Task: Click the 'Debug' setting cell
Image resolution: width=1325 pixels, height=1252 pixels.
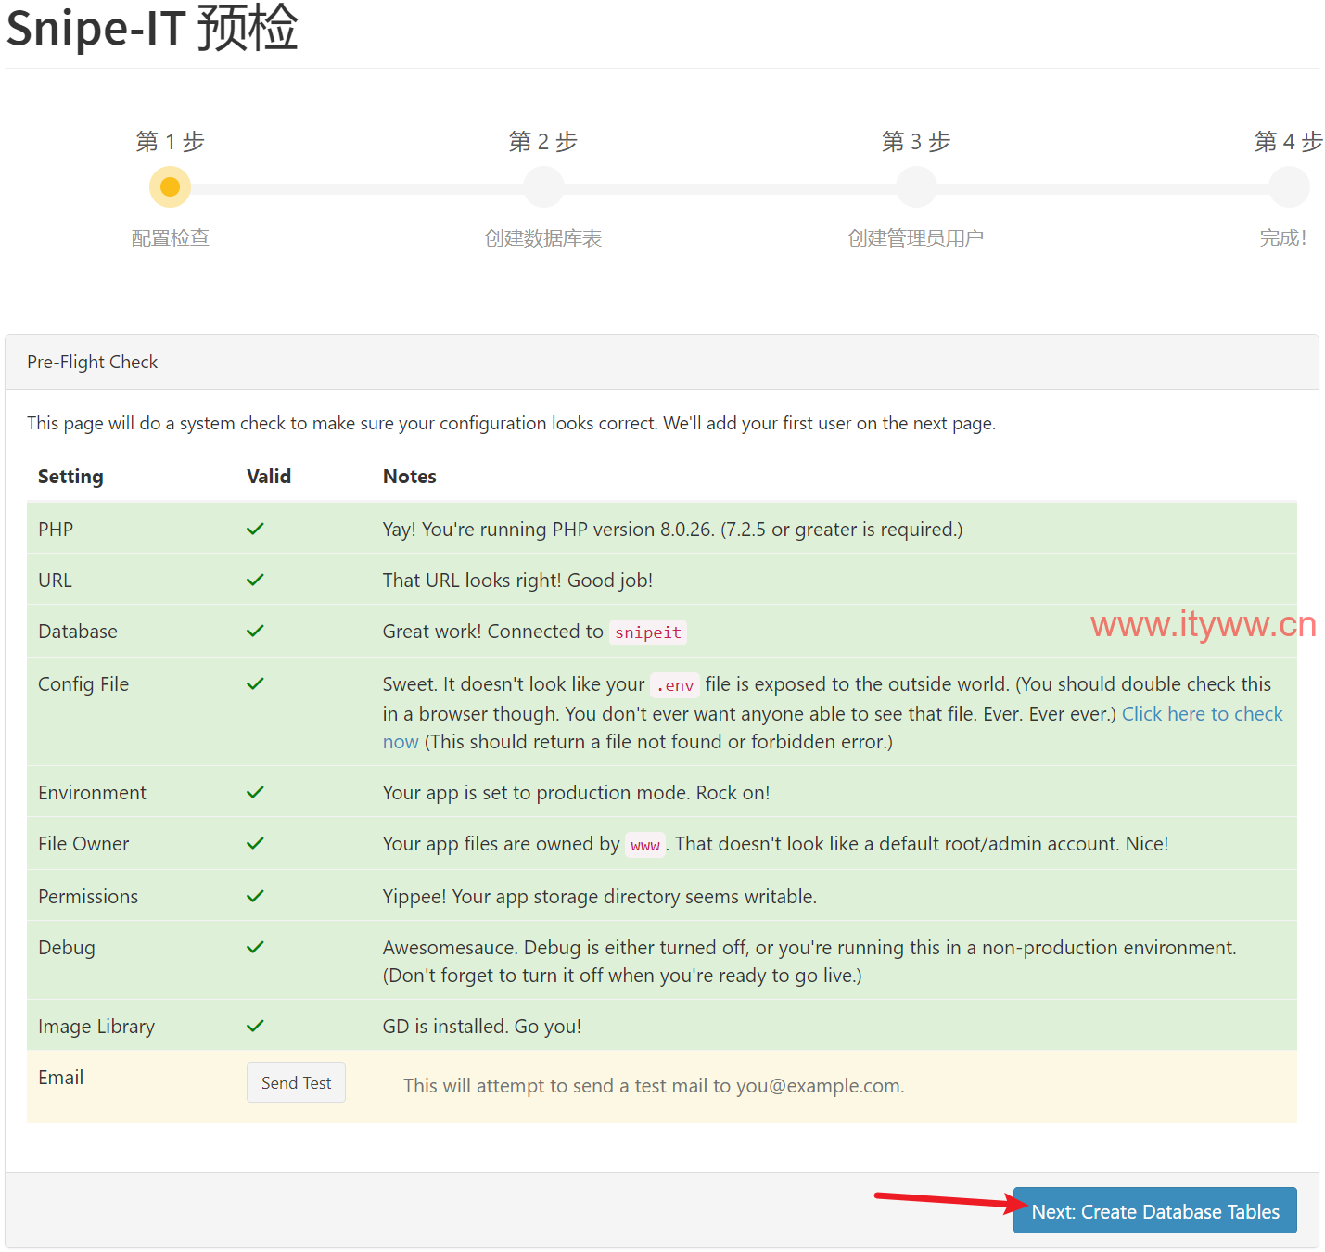Action: coord(67,948)
